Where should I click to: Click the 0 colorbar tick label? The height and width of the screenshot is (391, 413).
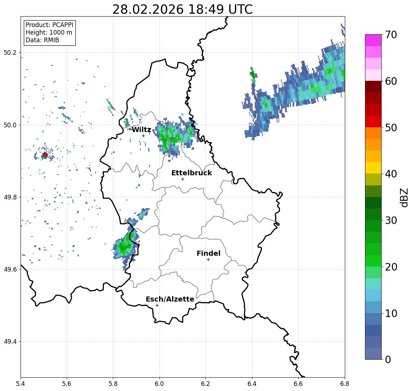point(388,360)
